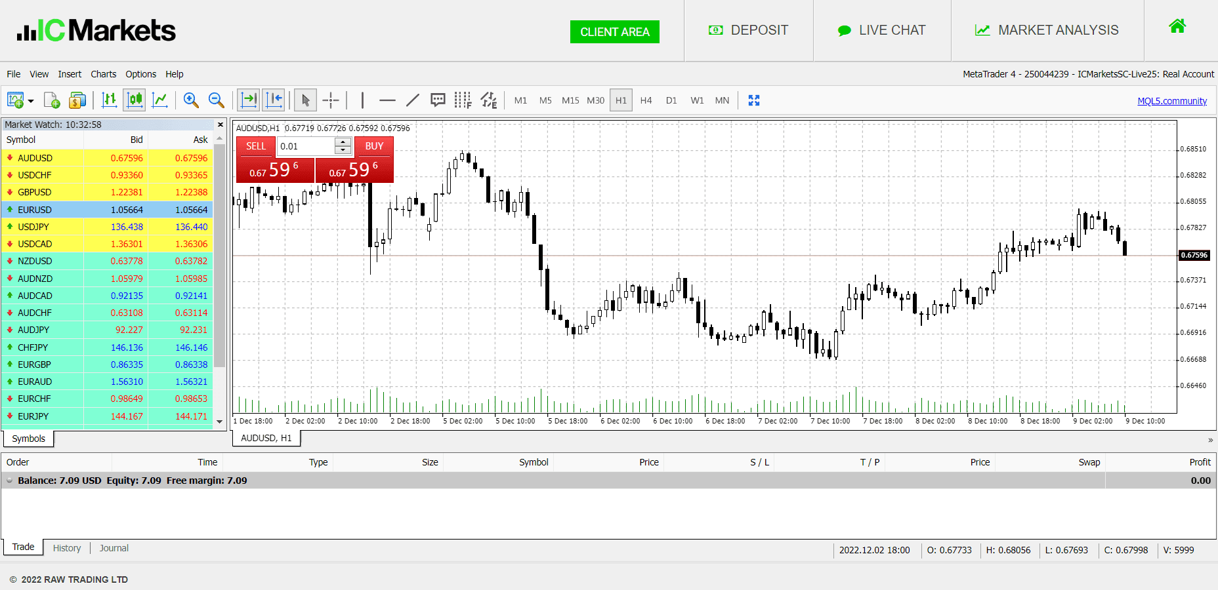Image resolution: width=1218 pixels, height=590 pixels.
Task: Set timeframe to M1
Action: (520, 100)
